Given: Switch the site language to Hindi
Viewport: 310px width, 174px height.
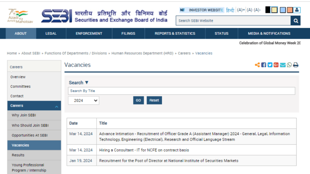Looking at the screenshot, I should [x=230, y=10].
